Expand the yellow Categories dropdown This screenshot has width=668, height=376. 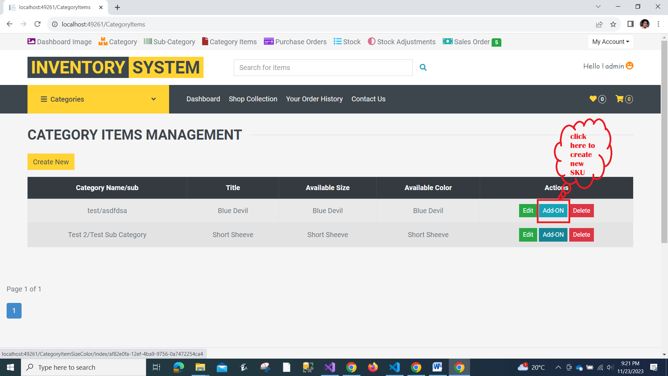point(98,99)
